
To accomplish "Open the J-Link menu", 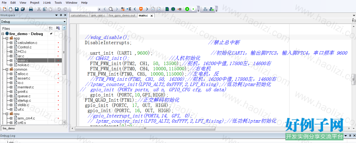I will (x=47, y=3).
